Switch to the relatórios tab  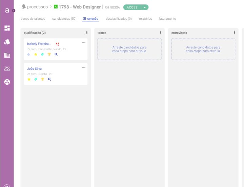(x=145, y=19)
